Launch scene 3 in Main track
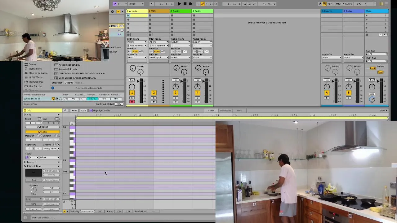This screenshot has height=223, width=397. (367, 24)
